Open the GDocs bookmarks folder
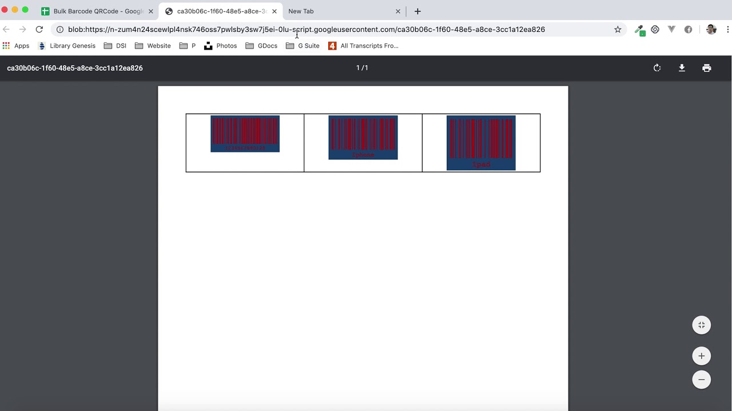732x411 pixels. [261, 46]
